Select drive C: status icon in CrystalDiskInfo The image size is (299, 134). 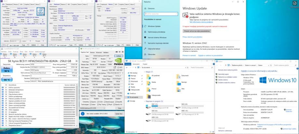pyautogui.click(x=2, y=54)
